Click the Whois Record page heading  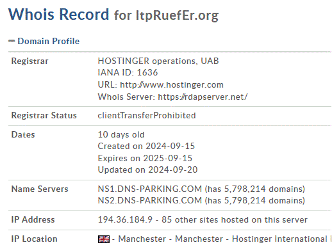click(x=59, y=14)
